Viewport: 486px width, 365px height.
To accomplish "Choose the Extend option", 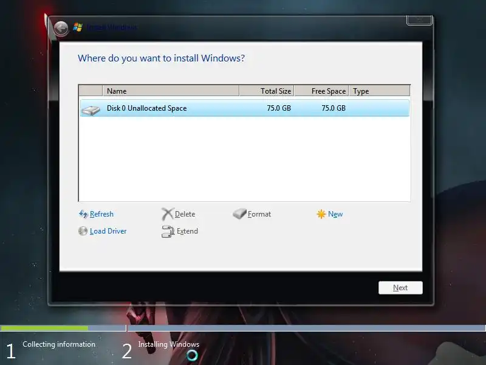I will 187,231.
